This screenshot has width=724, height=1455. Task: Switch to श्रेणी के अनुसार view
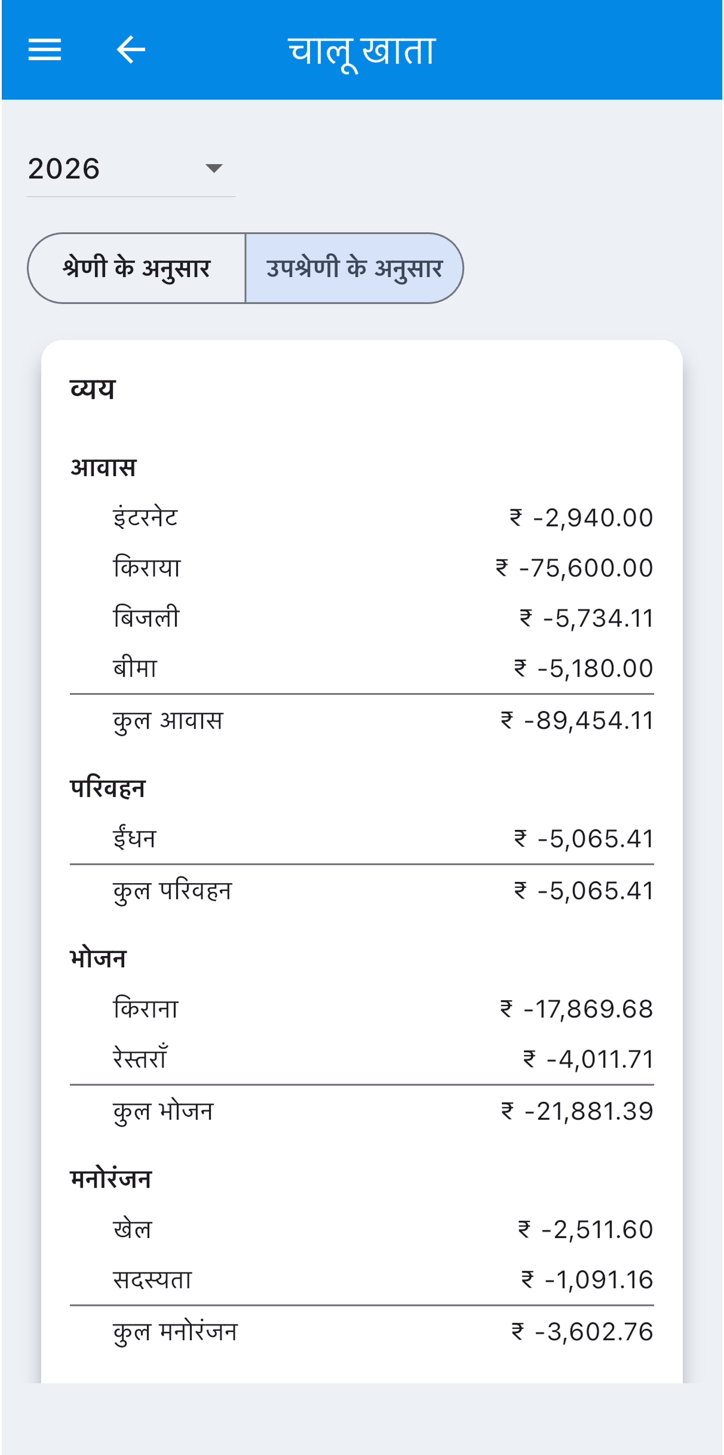click(136, 268)
